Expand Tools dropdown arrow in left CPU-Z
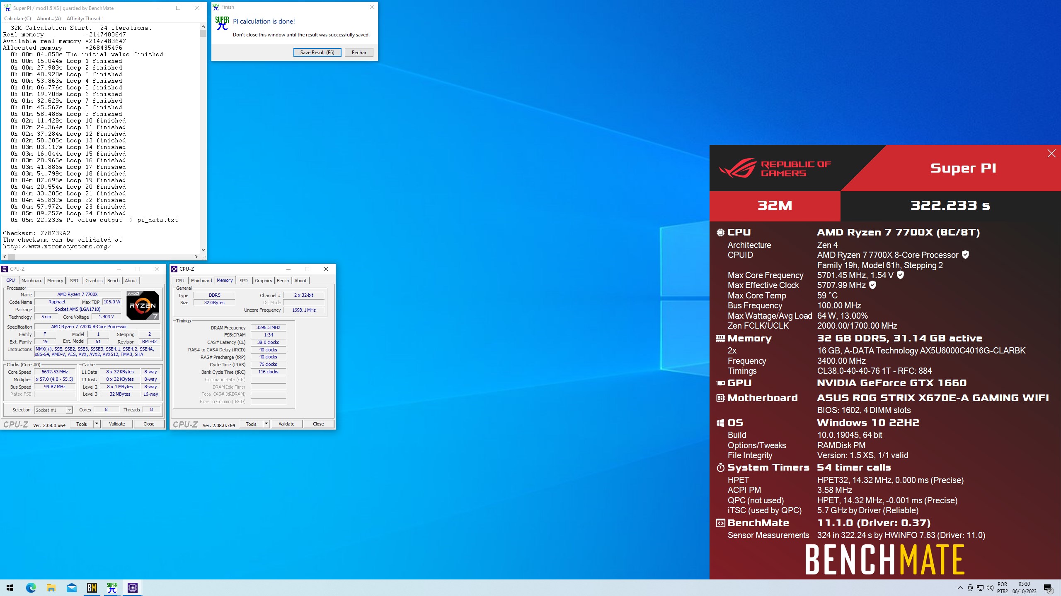 click(97, 424)
